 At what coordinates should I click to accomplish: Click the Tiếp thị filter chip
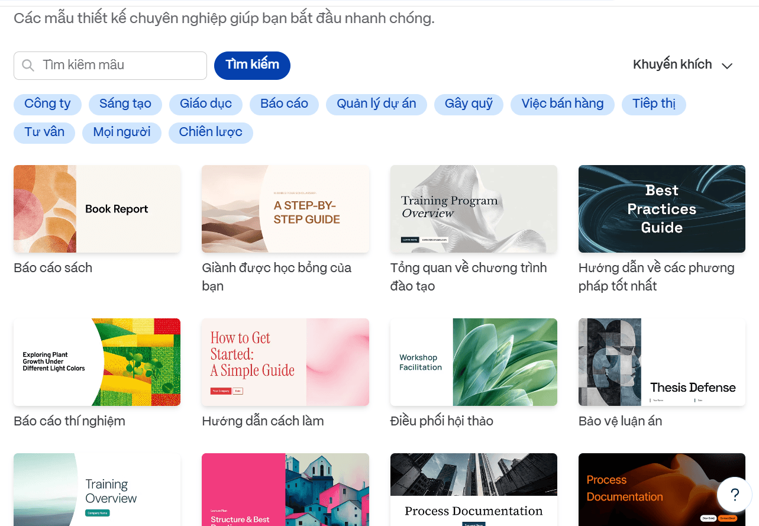click(x=654, y=104)
